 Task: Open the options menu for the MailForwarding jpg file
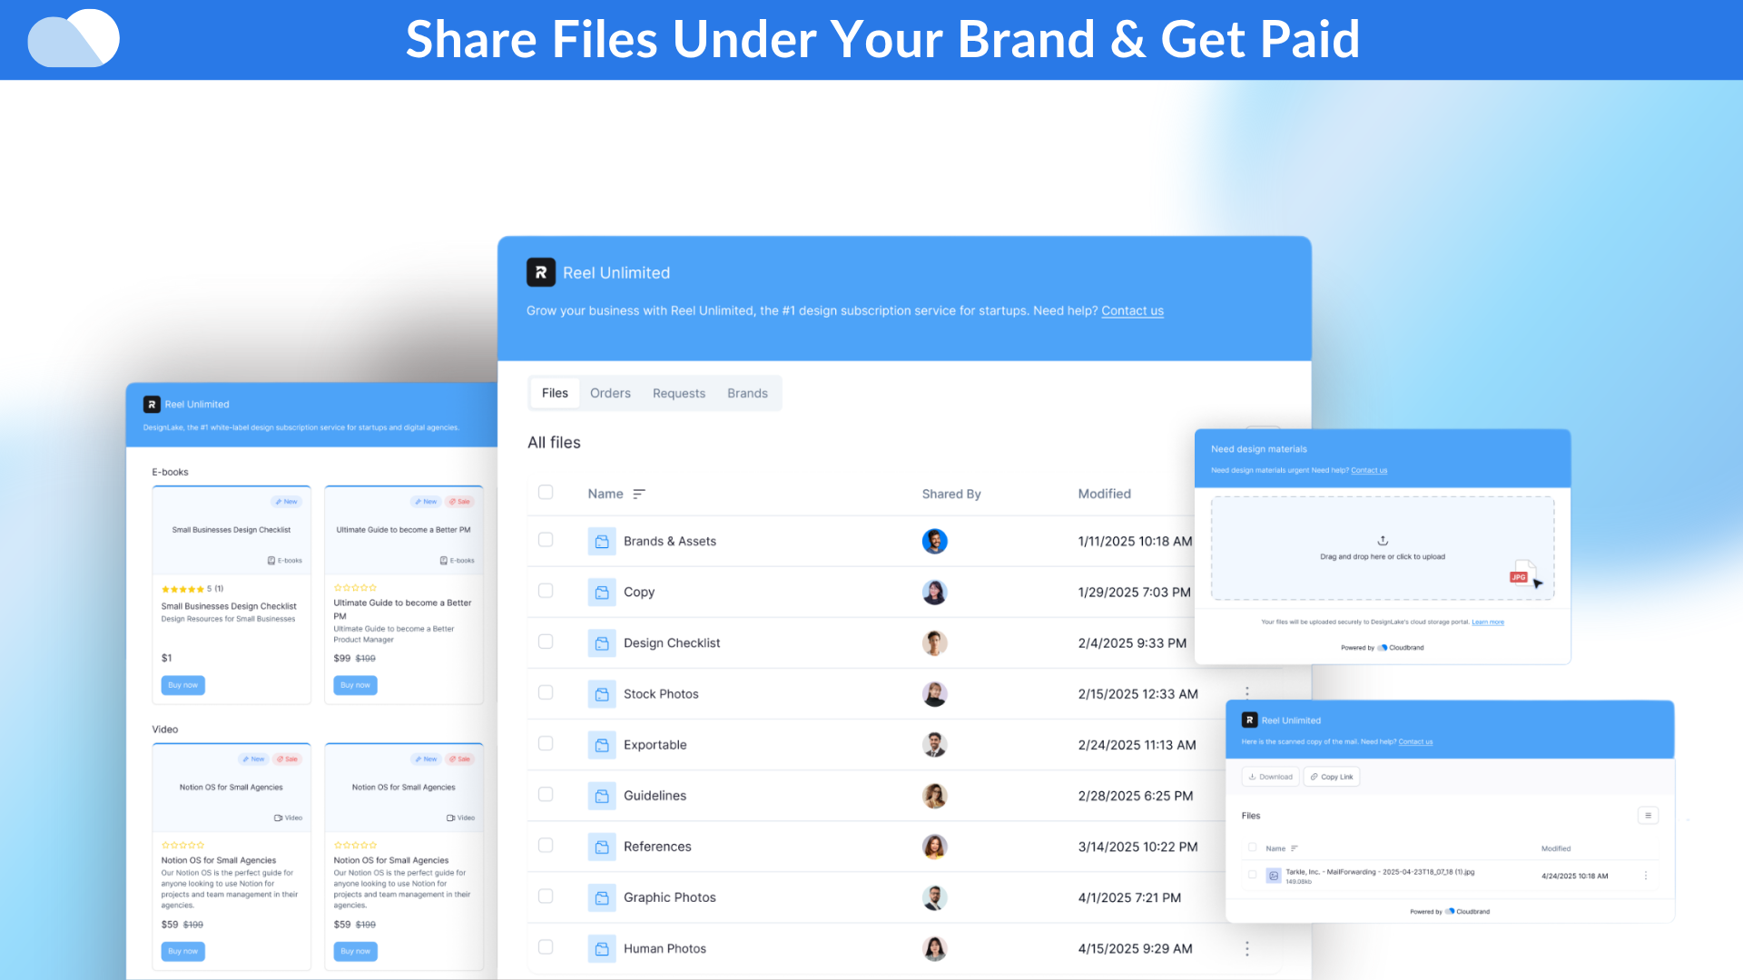1645,876
